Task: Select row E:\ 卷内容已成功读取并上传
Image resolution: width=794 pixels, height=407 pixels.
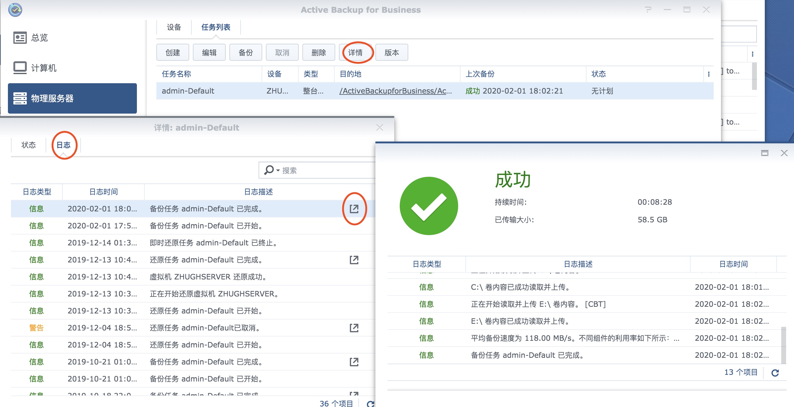Action: (x=584, y=321)
